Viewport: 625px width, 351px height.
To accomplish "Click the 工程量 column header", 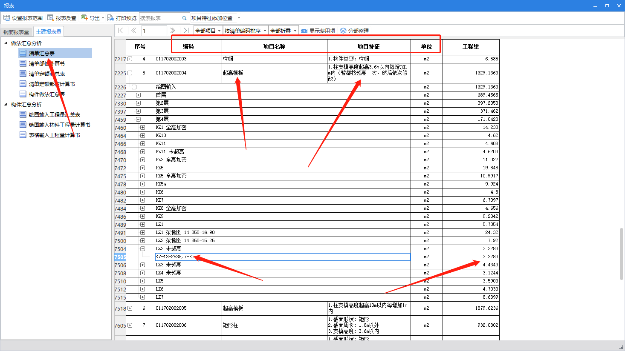I will pos(471,46).
